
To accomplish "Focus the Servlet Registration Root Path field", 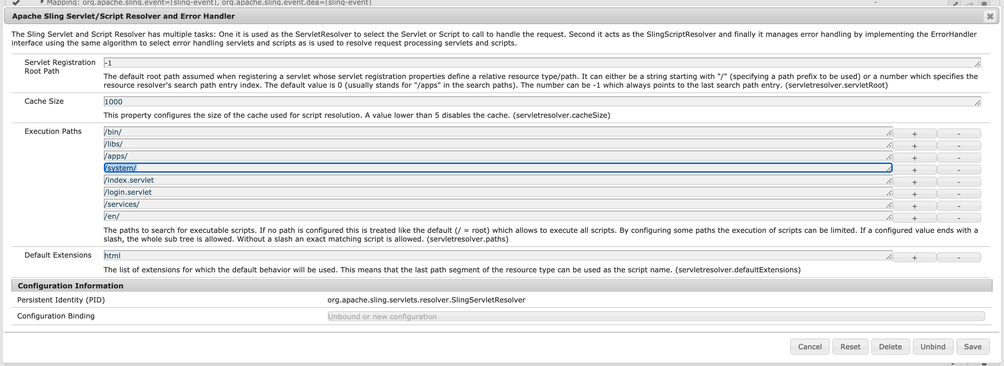I will (542, 63).
